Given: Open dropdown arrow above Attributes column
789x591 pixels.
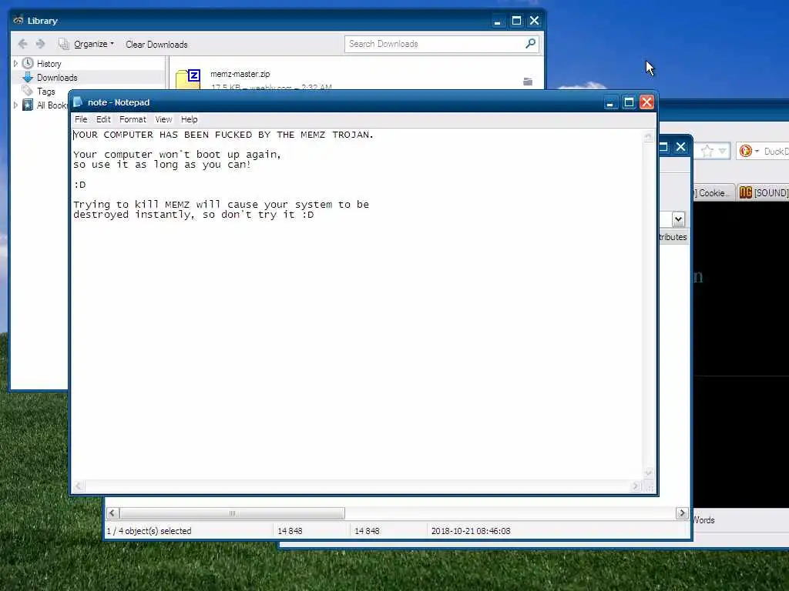Looking at the screenshot, I should click(678, 219).
